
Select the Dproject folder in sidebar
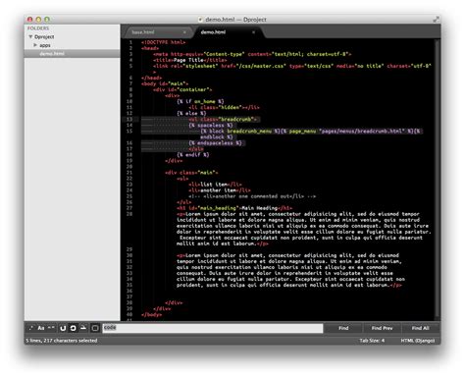[44, 37]
